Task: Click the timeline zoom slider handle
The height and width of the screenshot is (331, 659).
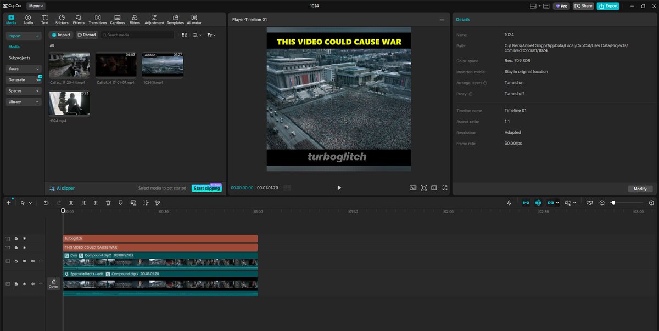Action: tap(613, 203)
